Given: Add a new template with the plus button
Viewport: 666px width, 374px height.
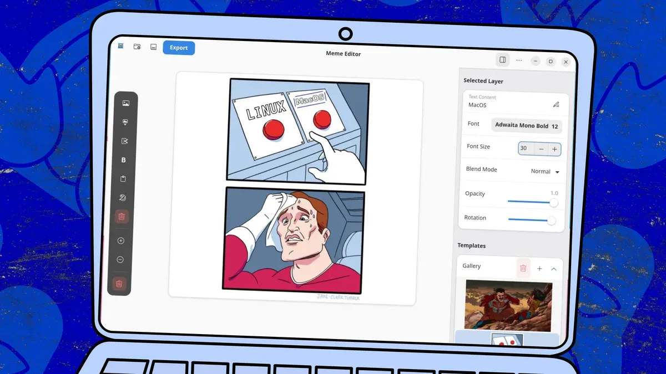Looking at the screenshot, I should tap(539, 268).
